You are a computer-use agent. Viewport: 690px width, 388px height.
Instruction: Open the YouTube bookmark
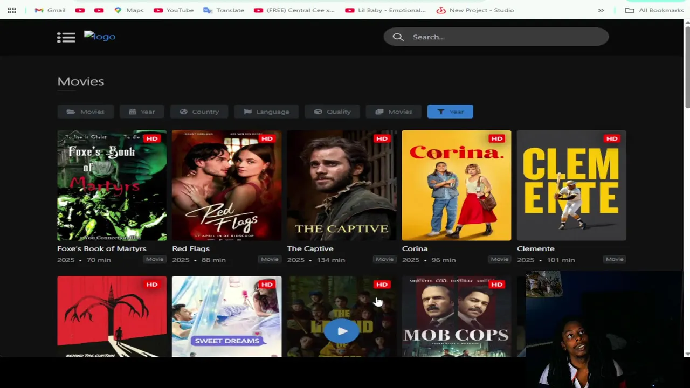coord(174,10)
